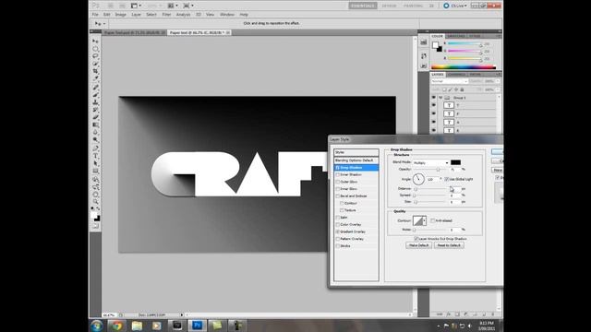Screen dimensions: 591x332
Task: Click the Reset to Default button
Action: [449, 245]
